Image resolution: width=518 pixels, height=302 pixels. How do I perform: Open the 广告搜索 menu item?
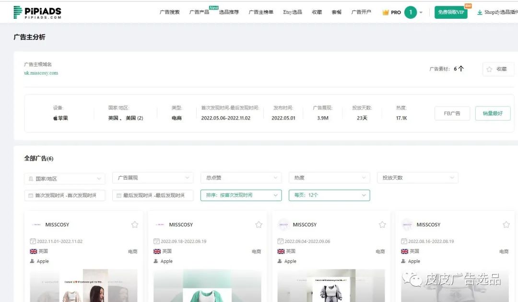point(169,12)
